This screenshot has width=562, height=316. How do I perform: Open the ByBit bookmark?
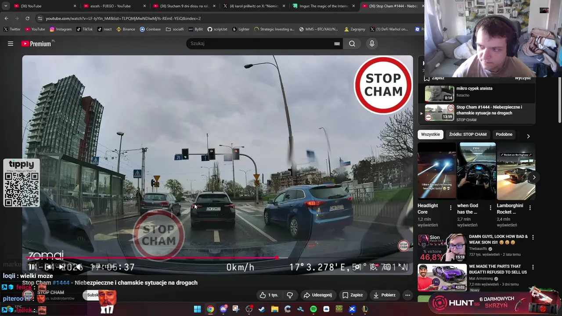pos(195,29)
